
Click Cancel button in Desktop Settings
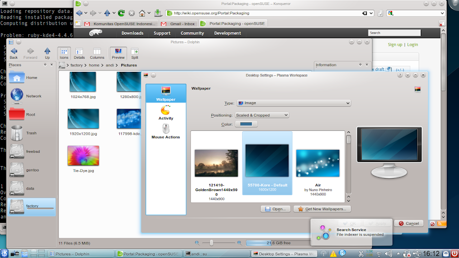tap(408, 223)
